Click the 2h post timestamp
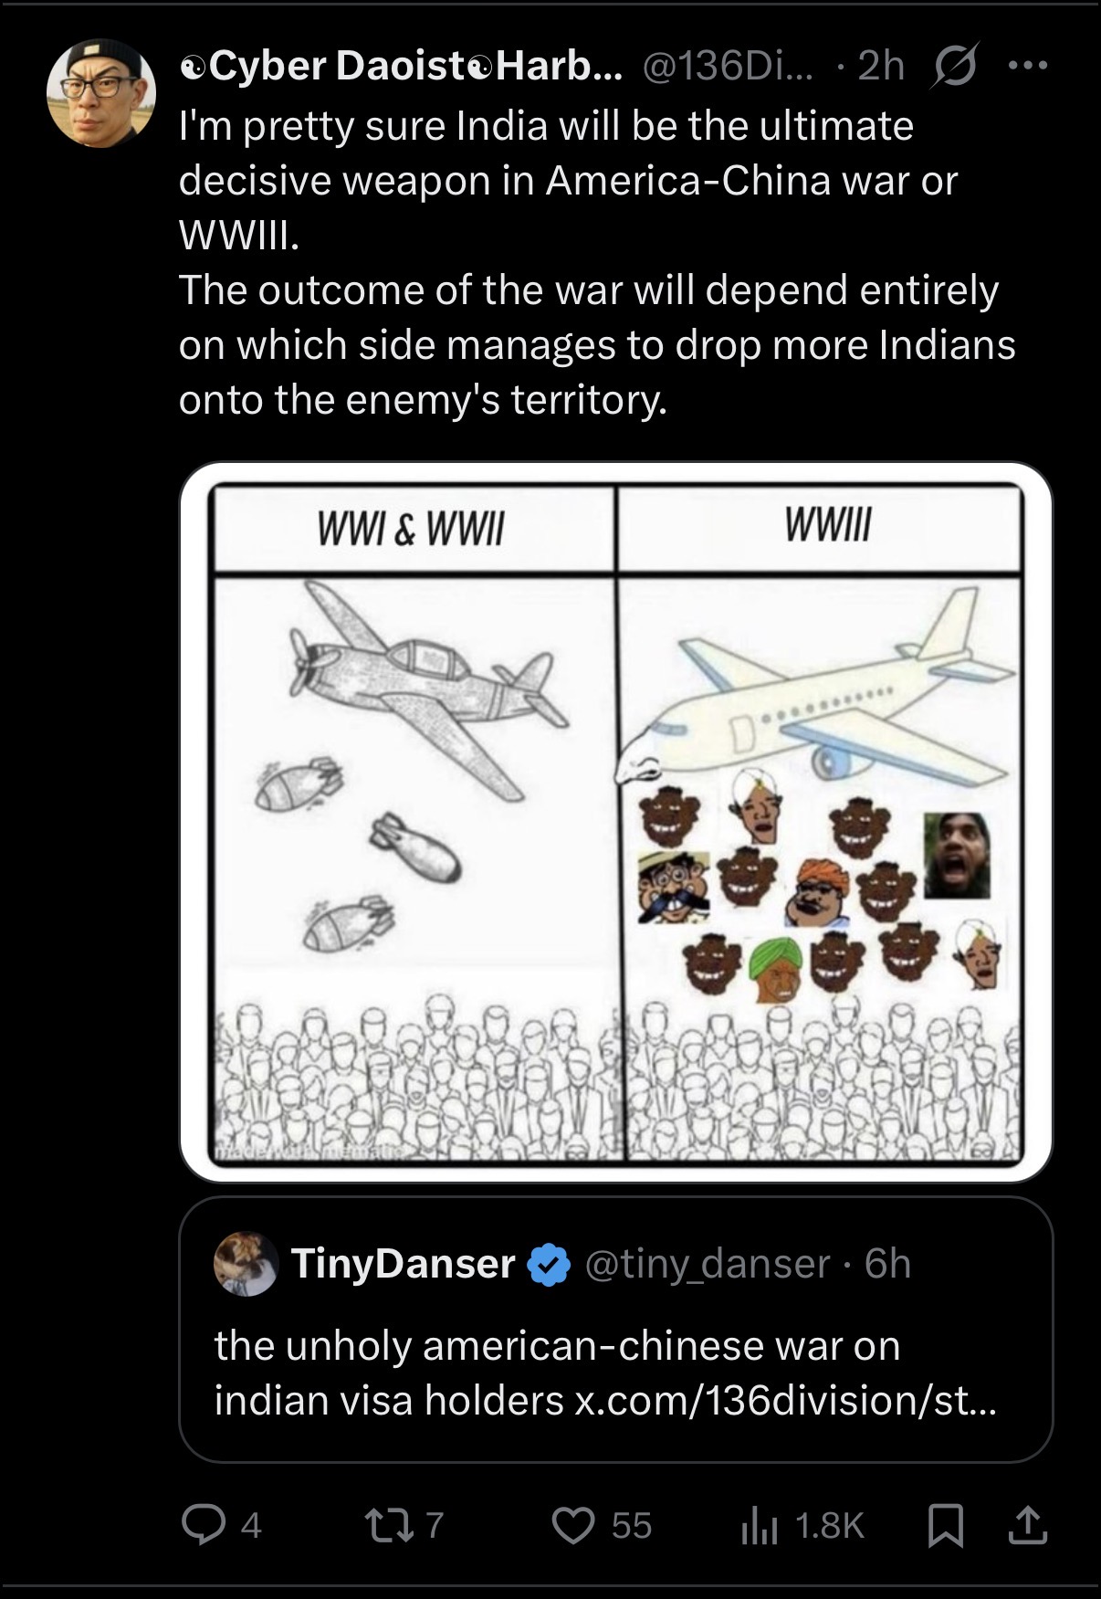Viewport: 1101px width, 1599px height. [x=882, y=65]
